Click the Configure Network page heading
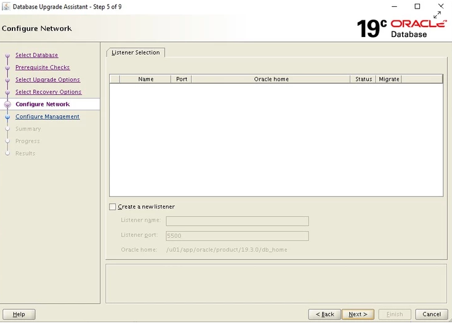452x324 pixels. tap(36, 28)
